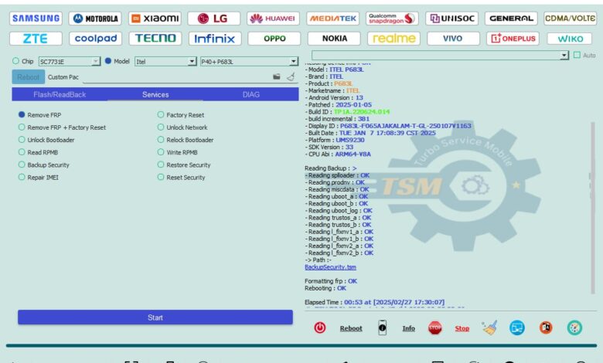
Task: Select the Unlock Bootloader option
Action: pos(22,140)
